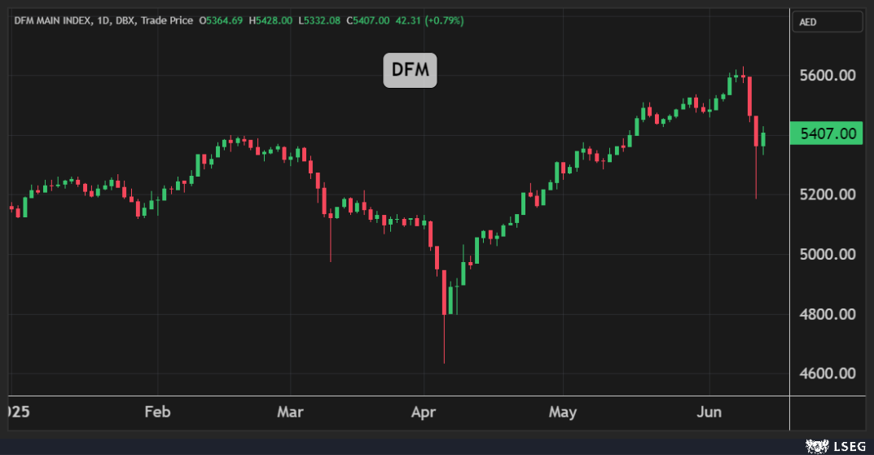874x455 pixels.
Task: Click the Feb date axis label
Action: [157, 412]
